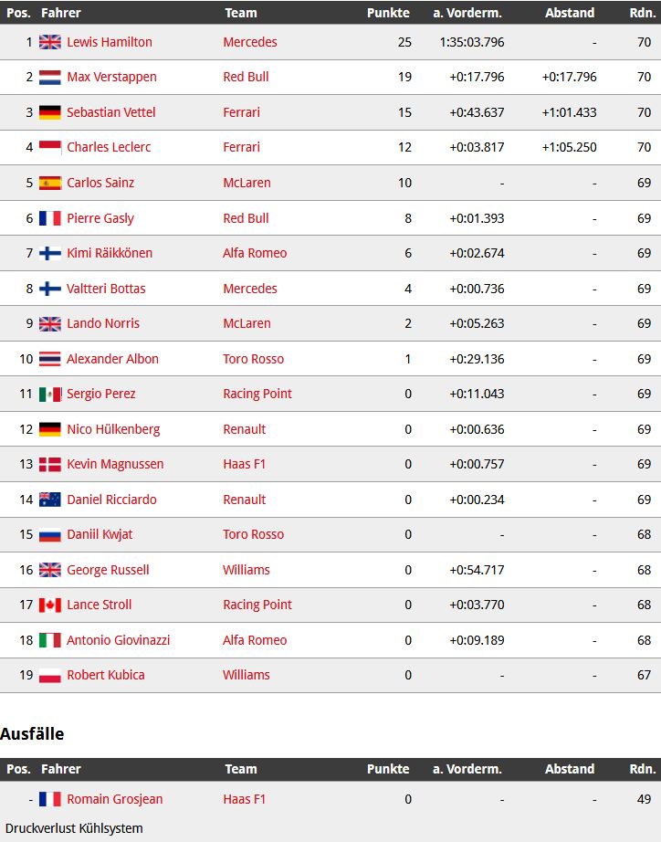Click the Mexican flag beside Sergio Perez

pyautogui.click(x=50, y=395)
